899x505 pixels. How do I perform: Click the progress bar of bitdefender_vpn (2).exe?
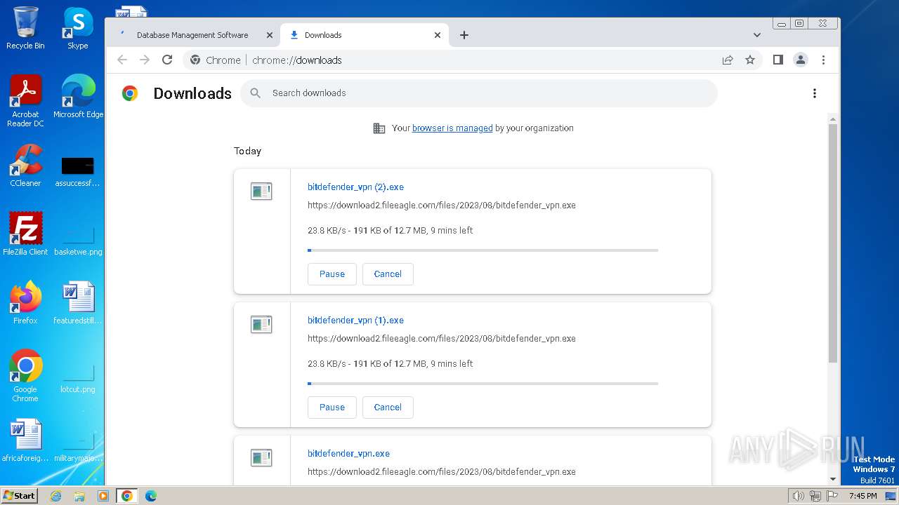coord(483,250)
